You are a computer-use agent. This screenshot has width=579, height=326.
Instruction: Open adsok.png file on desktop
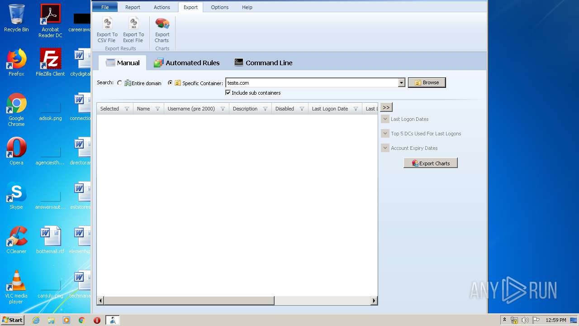click(x=50, y=110)
